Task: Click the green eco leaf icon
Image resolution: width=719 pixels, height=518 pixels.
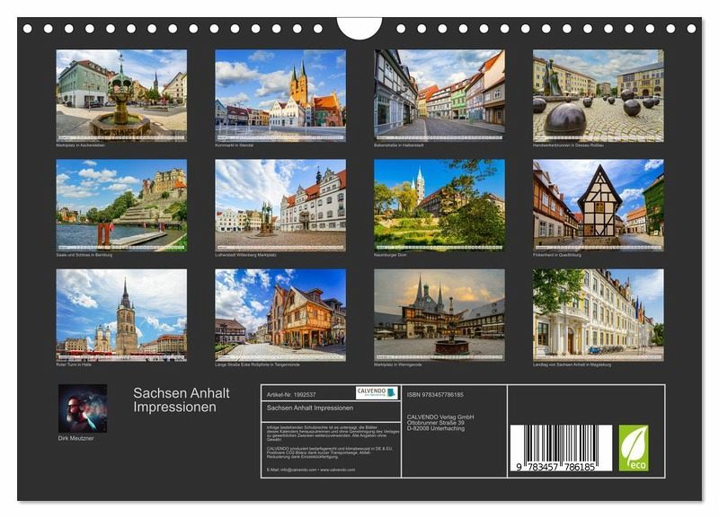Action: [634, 447]
